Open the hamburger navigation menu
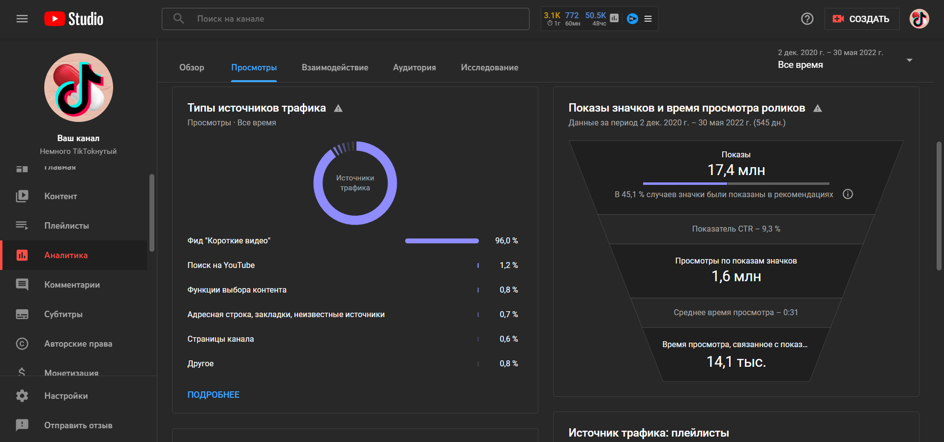Screen dimensions: 944x442 (22, 19)
